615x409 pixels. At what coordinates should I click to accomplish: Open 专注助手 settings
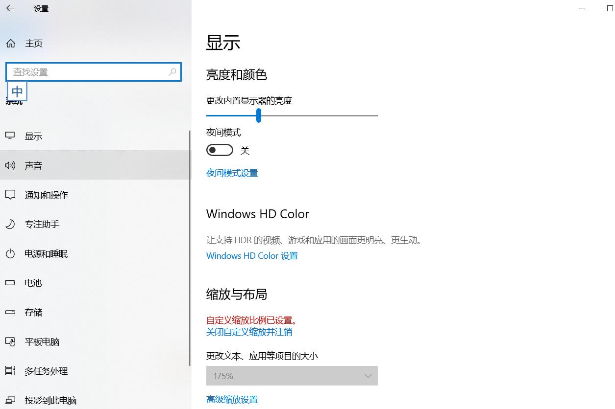[x=42, y=224]
